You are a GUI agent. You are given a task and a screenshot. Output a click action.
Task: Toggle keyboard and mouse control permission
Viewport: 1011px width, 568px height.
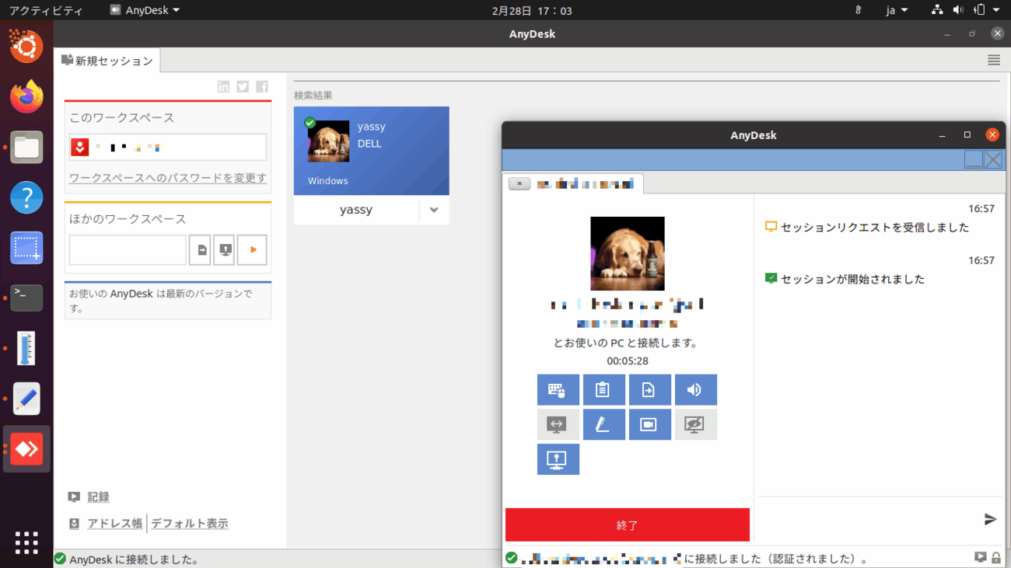(x=558, y=390)
